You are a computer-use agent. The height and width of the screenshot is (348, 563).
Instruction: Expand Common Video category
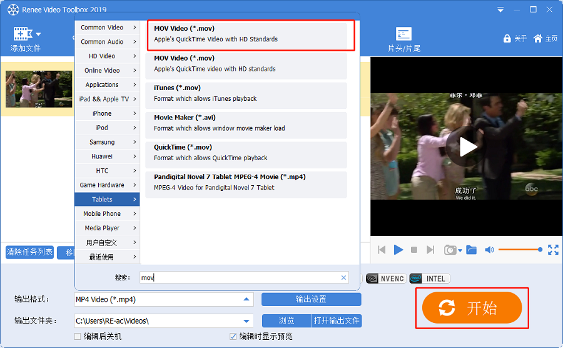tap(108, 28)
